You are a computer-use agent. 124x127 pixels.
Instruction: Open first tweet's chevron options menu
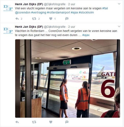pyautogui.click(x=119, y=4)
